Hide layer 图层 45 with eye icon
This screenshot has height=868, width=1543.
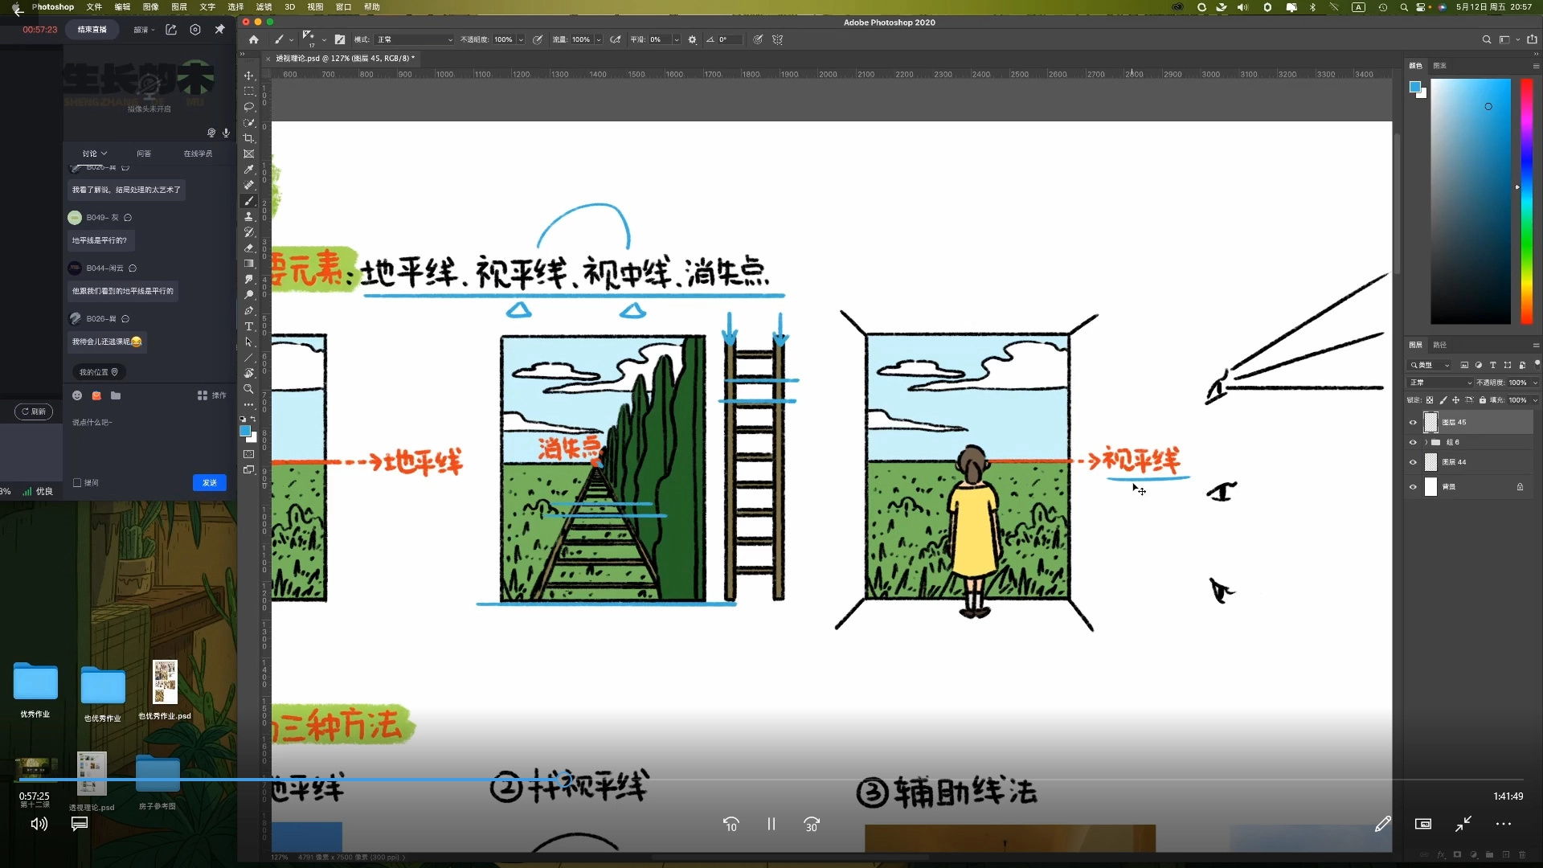[x=1413, y=422]
